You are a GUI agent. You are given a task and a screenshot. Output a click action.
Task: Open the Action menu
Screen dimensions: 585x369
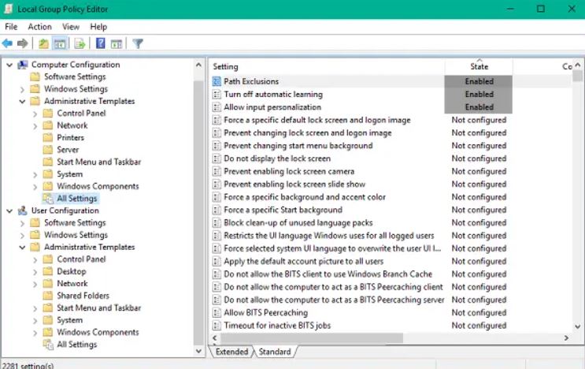[x=39, y=27]
